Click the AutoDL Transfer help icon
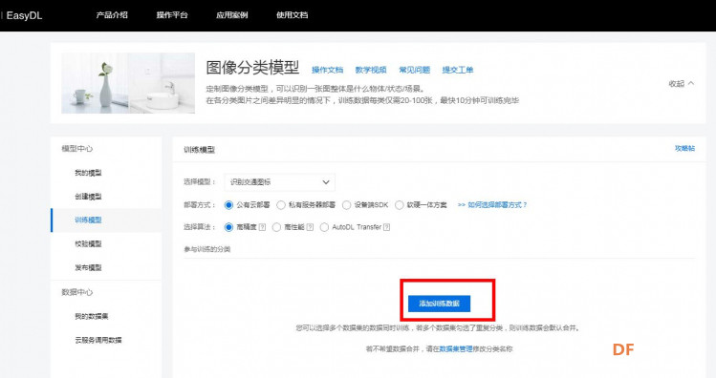 (x=386, y=227)
